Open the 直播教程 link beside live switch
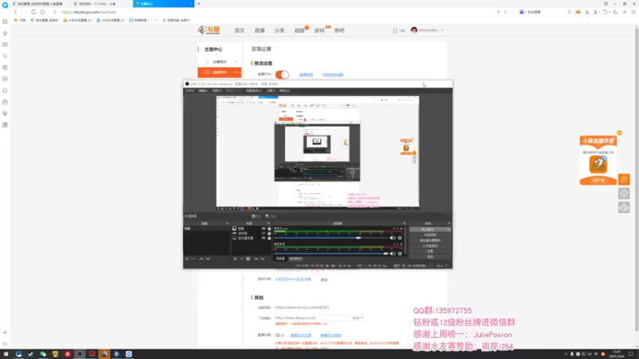This screenshot has width=639, height=359. (306, 75)
